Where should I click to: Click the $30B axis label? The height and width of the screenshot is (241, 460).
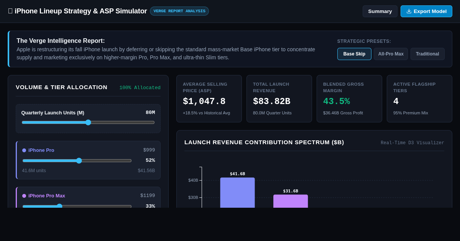click(193, 197)
